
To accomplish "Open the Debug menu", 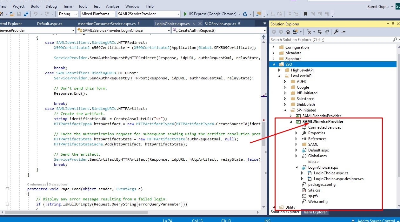I will (51, 6).
